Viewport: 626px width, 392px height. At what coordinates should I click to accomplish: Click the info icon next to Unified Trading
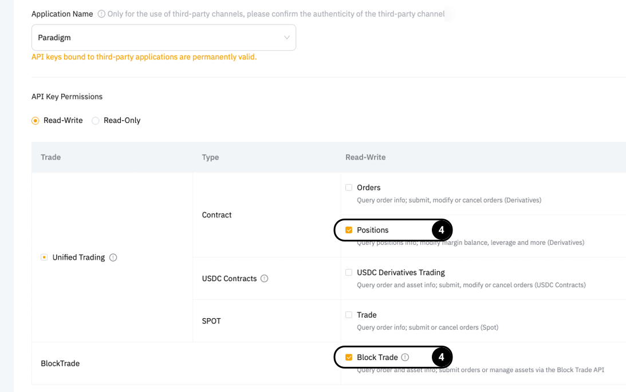click(x=113, y=258)
